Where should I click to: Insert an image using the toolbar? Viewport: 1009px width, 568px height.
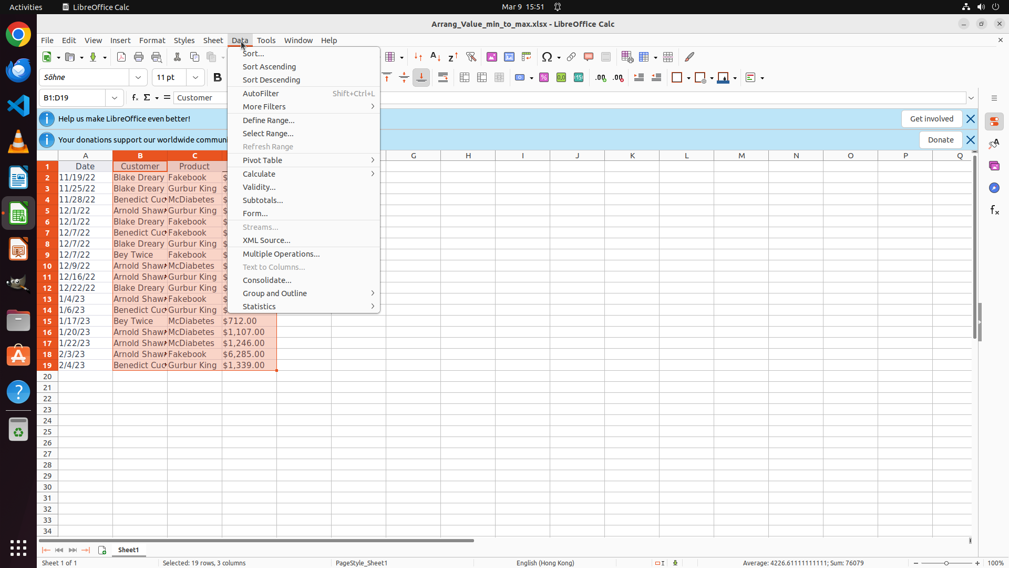pos(492,57)
